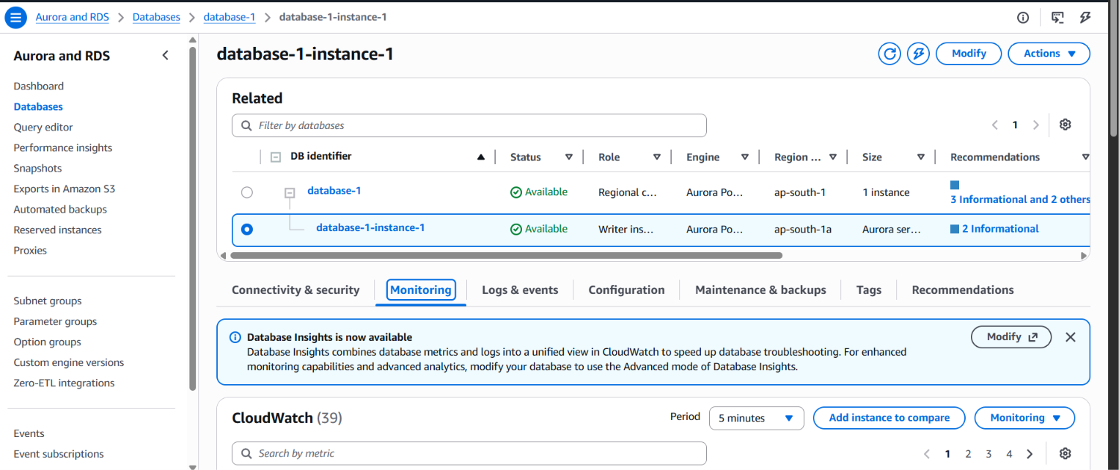Viewport: 1119px width, 470px height.
Task: Select the database-1 radio button
Action: (247, 192)
